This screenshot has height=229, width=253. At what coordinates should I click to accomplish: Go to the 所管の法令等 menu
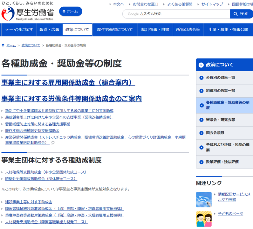tap(188, 30)
